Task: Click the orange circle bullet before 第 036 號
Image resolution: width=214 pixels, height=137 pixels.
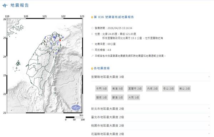Action: 92,17
